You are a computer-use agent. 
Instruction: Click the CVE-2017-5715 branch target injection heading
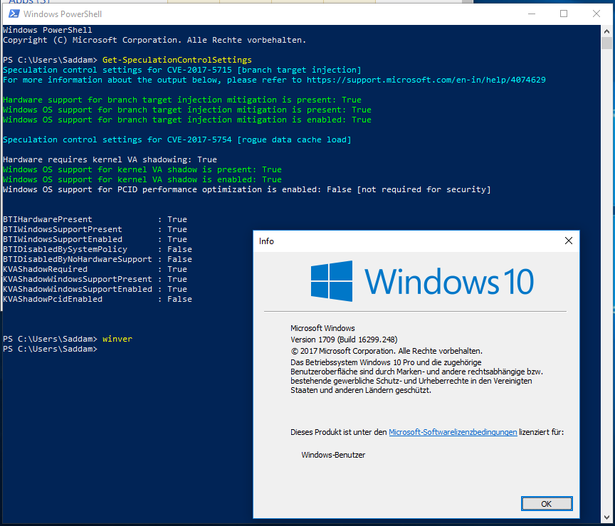[182, 70]
